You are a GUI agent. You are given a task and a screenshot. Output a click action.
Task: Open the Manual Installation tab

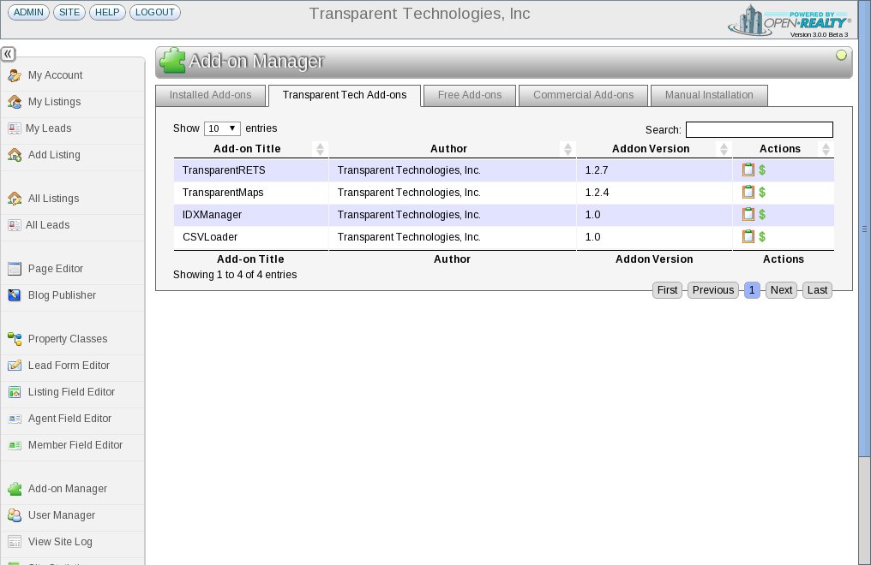click(709, 95)
